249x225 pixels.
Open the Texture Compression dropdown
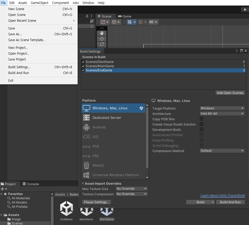(132, 194)
